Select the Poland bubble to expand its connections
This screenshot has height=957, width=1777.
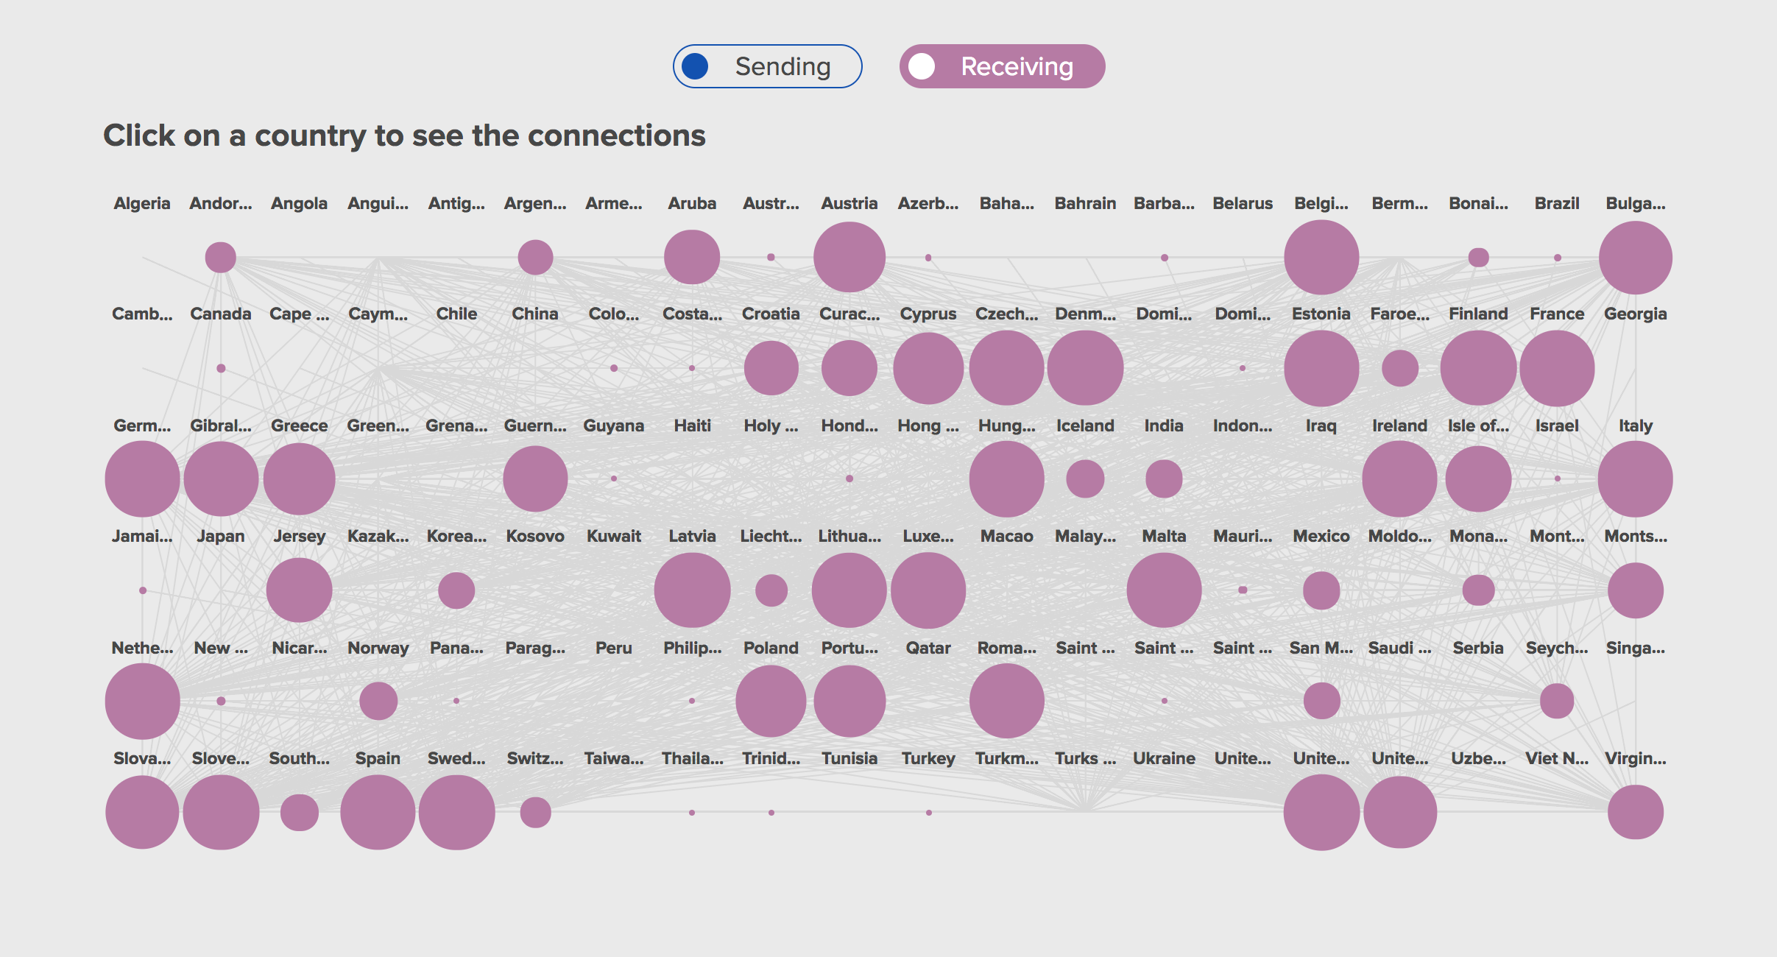(x=771, y=701)
